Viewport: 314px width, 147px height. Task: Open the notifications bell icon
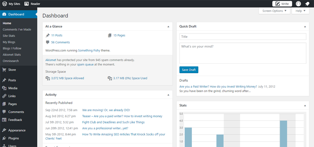pyautogui.click(x=307, y=4)
